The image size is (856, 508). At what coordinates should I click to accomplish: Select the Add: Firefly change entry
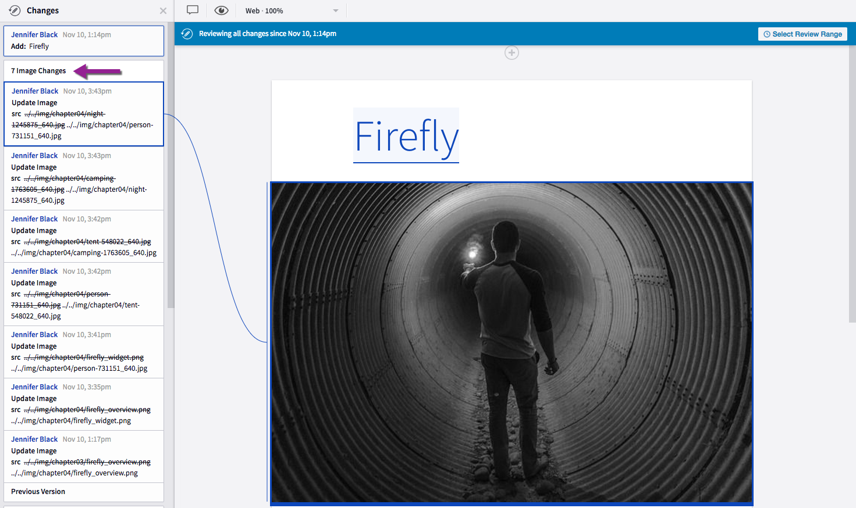click(x=84, y=41)
